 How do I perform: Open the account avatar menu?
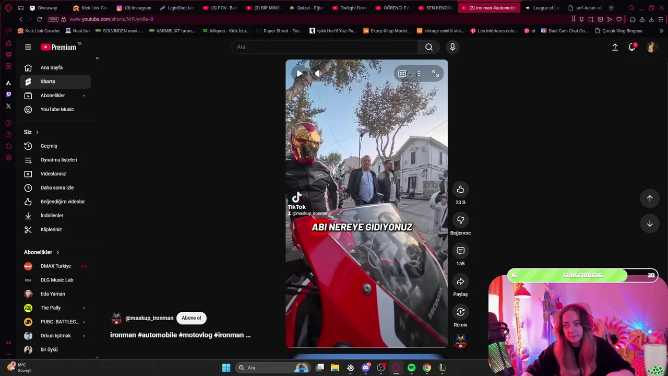[x=651, y=47]
